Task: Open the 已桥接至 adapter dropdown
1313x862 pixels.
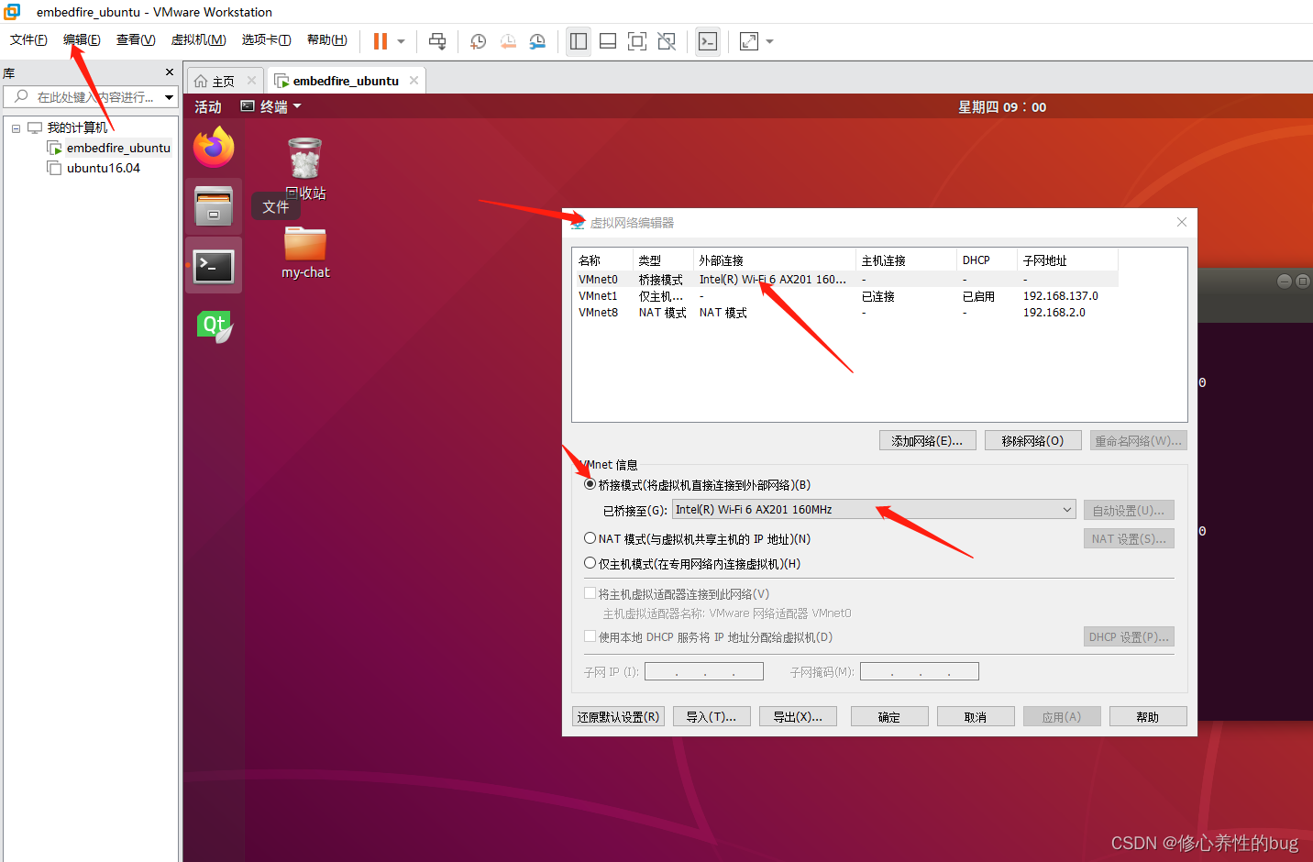Action: 874,510
